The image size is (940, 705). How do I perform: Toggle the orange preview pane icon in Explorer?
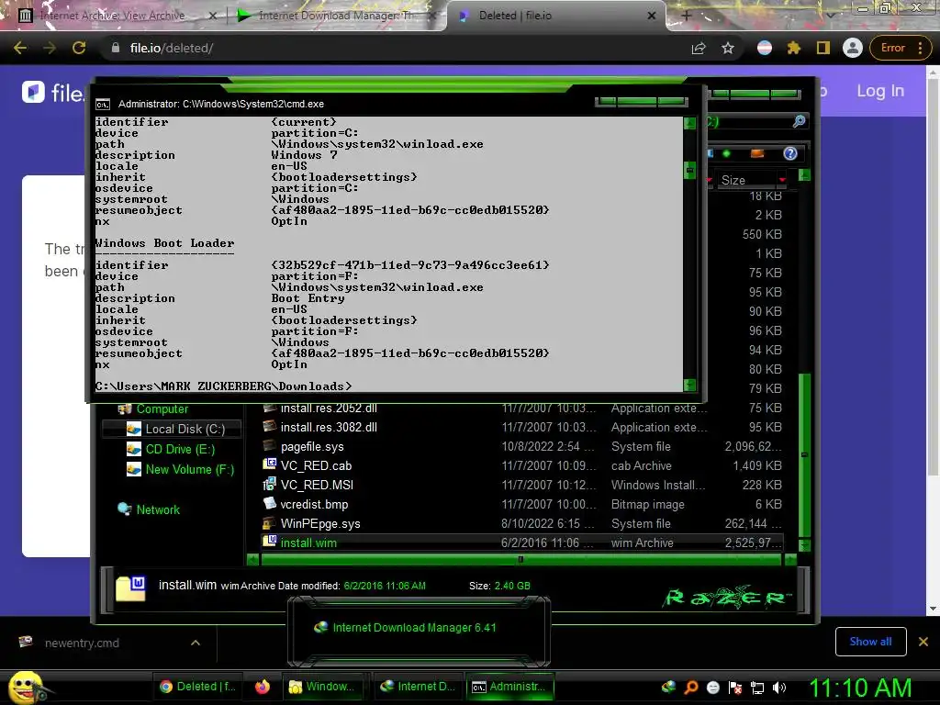[757, 153]
